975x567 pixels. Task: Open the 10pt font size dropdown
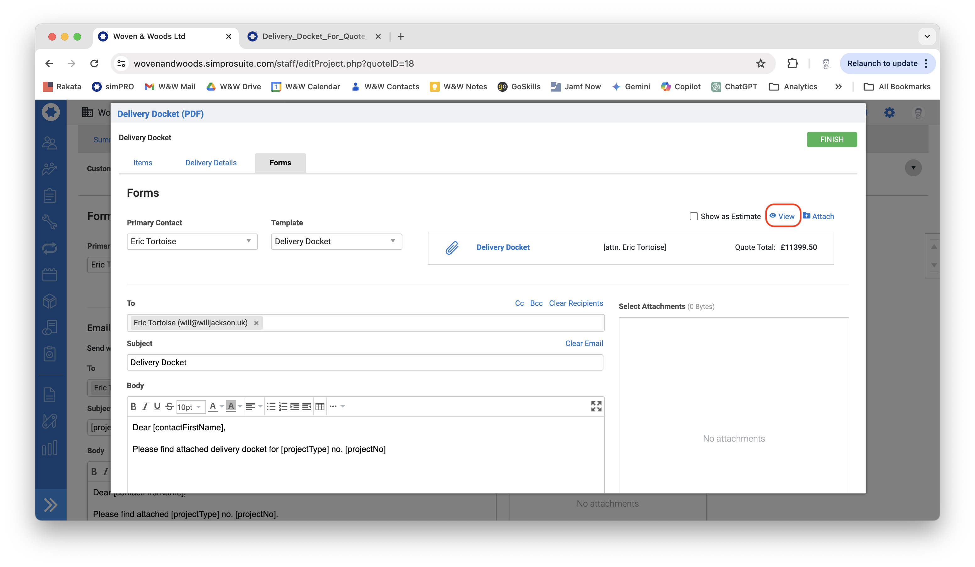coord(190,407)
